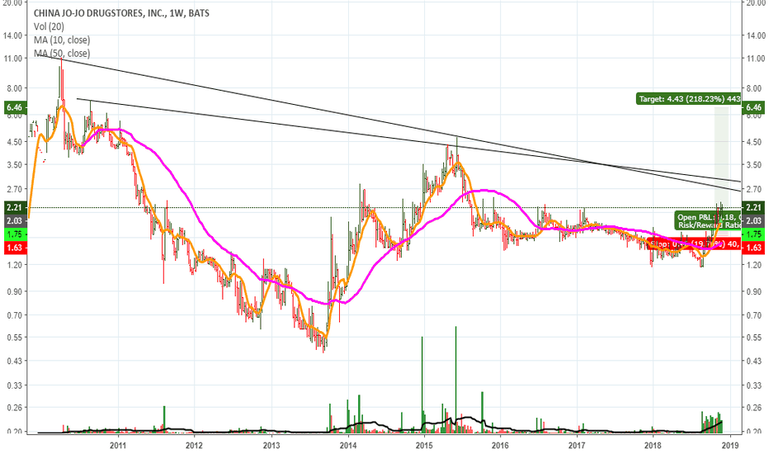Click the 2.21 current price tag on left axis

14,208
